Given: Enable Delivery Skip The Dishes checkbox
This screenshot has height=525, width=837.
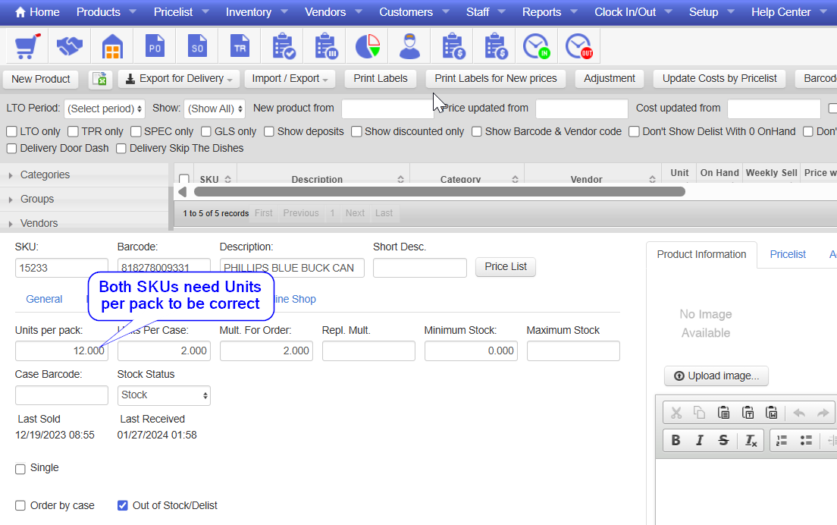Looking at the screenshot, I should pos(121,149).
